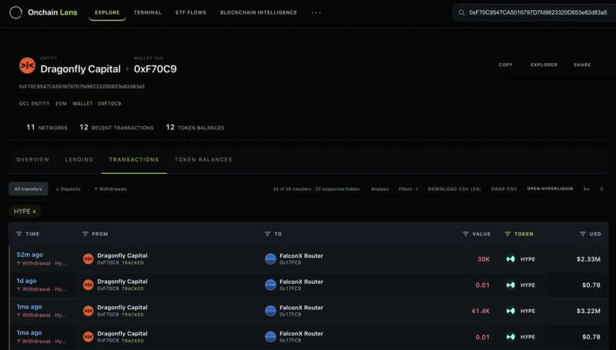Image resolution: width=616 pixels, height=350 pixels.
Task: Click the Onchain Lens logo icon
Action: [15, 12]
